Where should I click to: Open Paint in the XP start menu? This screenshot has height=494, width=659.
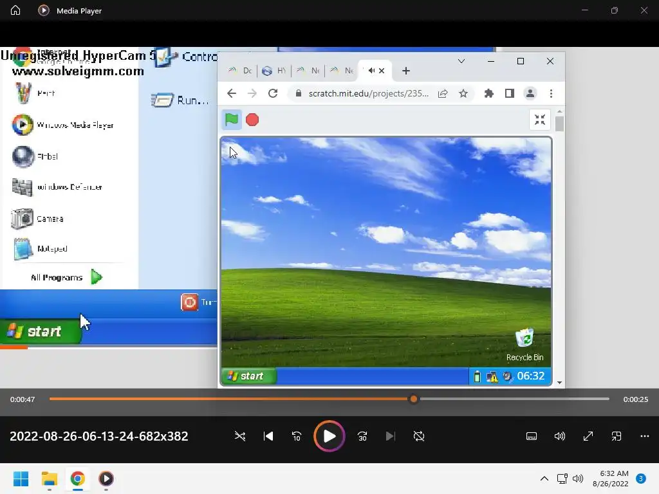pos(35,93)
